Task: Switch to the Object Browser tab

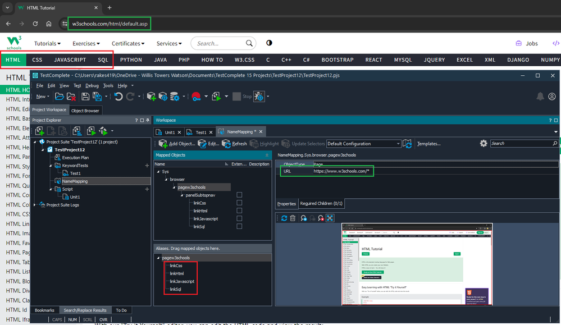Action: coord(85,110)
